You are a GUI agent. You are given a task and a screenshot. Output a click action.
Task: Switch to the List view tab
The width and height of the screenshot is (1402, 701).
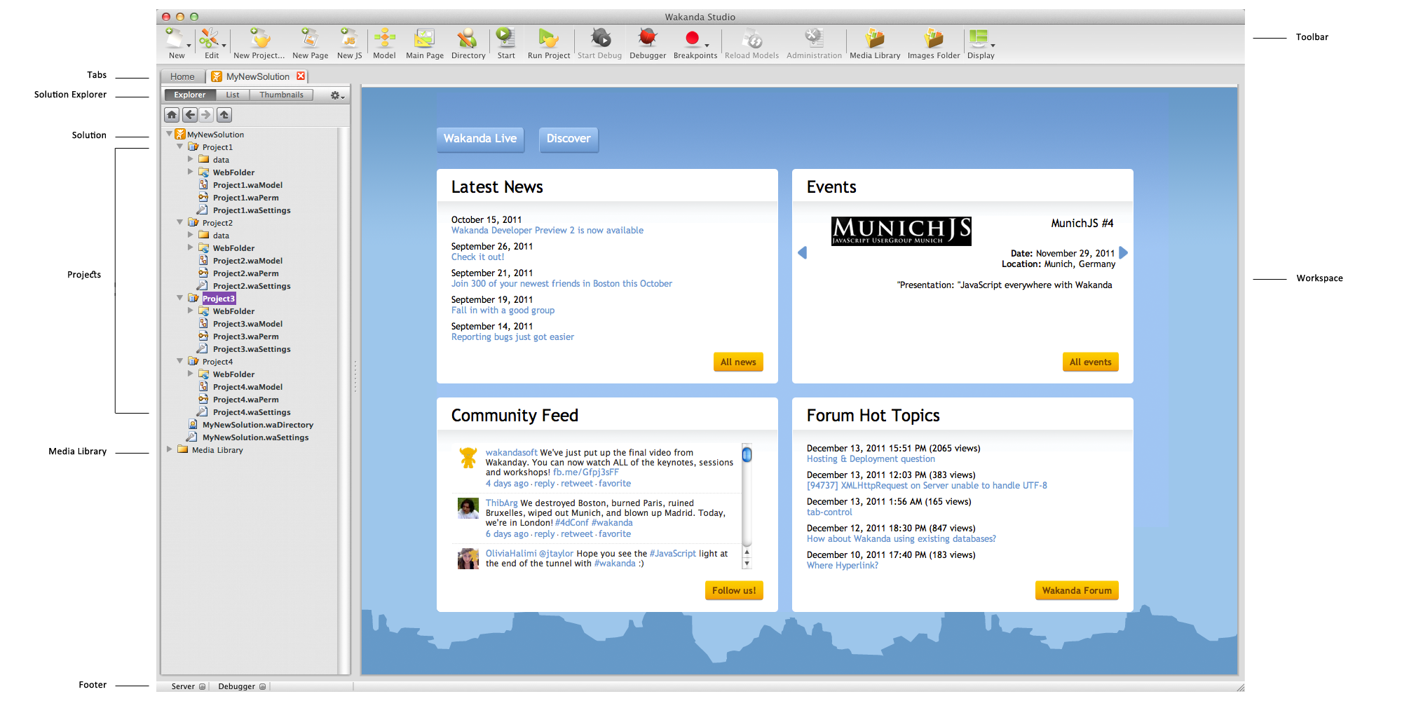233,95
